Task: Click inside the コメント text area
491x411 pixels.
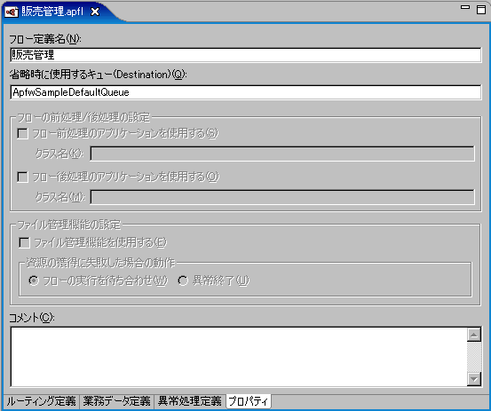Action: [239, 357]
